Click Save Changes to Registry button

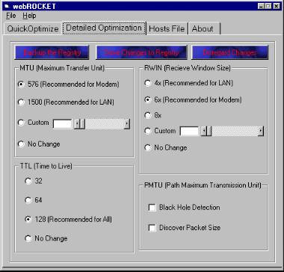141,52
